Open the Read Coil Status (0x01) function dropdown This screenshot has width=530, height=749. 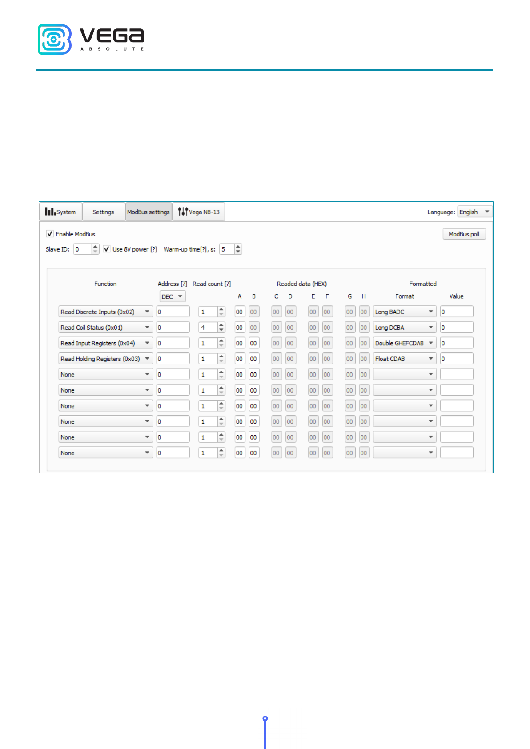[x=105, y=328]
